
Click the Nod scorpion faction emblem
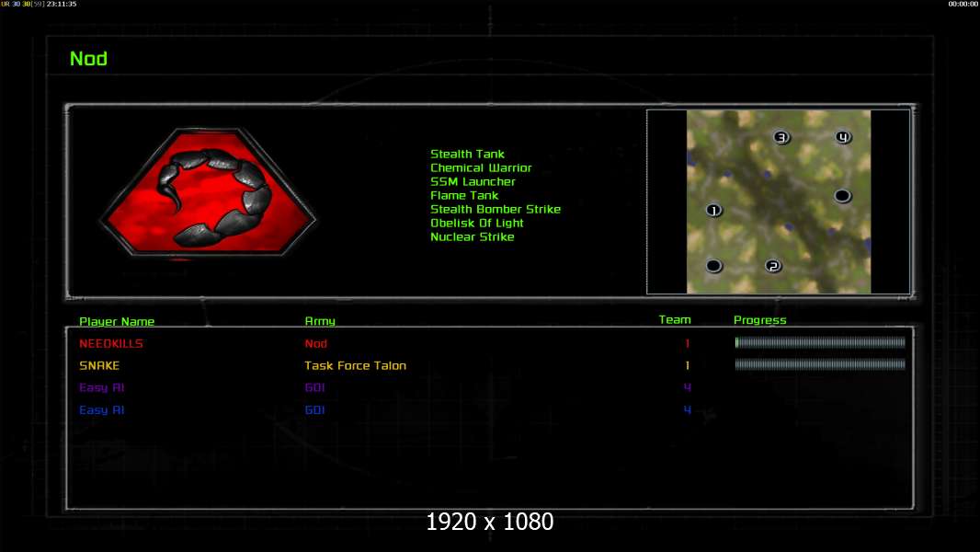[208, 192]
